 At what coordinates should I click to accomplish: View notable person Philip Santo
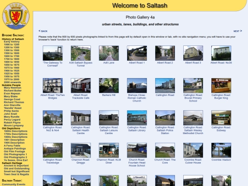click(11, 111)
